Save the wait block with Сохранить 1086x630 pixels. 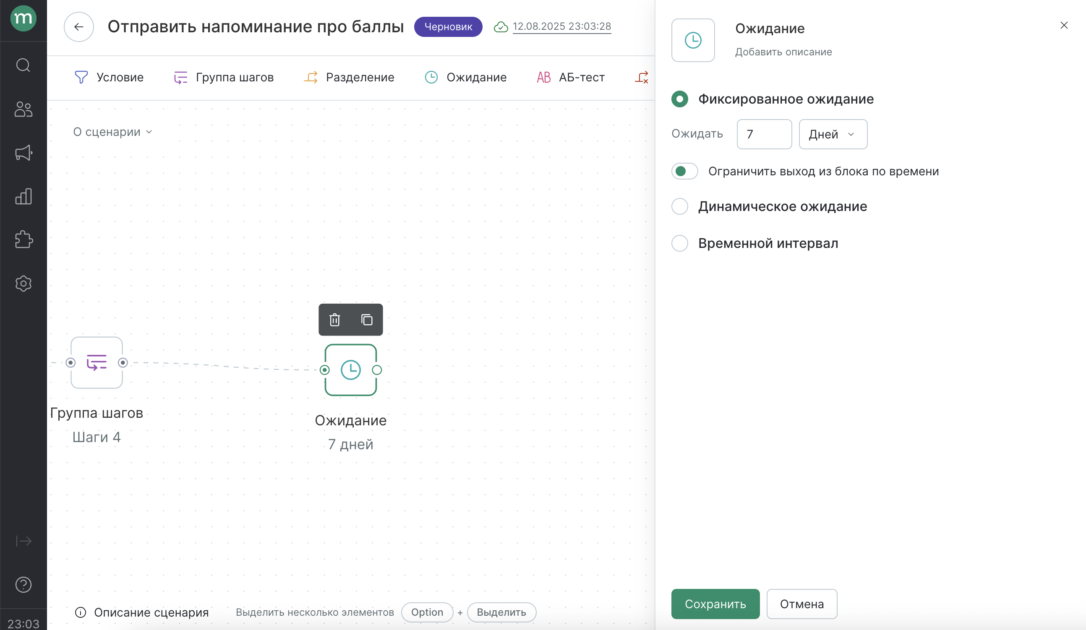[715, 604]
